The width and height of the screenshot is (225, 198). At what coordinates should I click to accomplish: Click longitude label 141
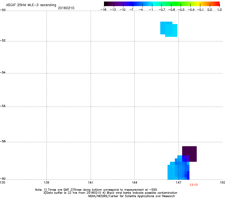click(x=91, y=182)
